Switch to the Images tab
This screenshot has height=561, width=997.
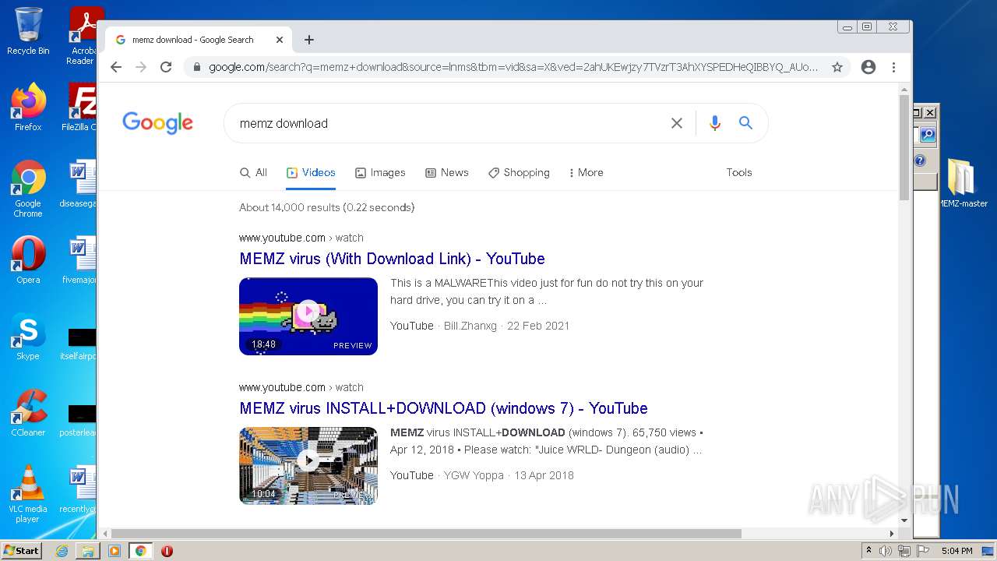(x=380, y=173)
